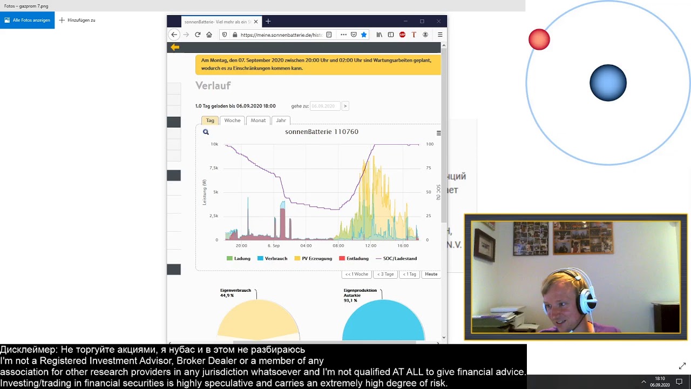Click the yellow back arrow on page
Viewport: 691px width, 389px height.
[x=175, y=48]
